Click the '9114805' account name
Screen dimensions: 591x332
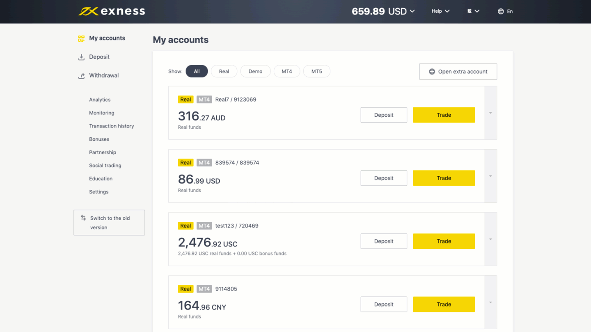[226, 289]
